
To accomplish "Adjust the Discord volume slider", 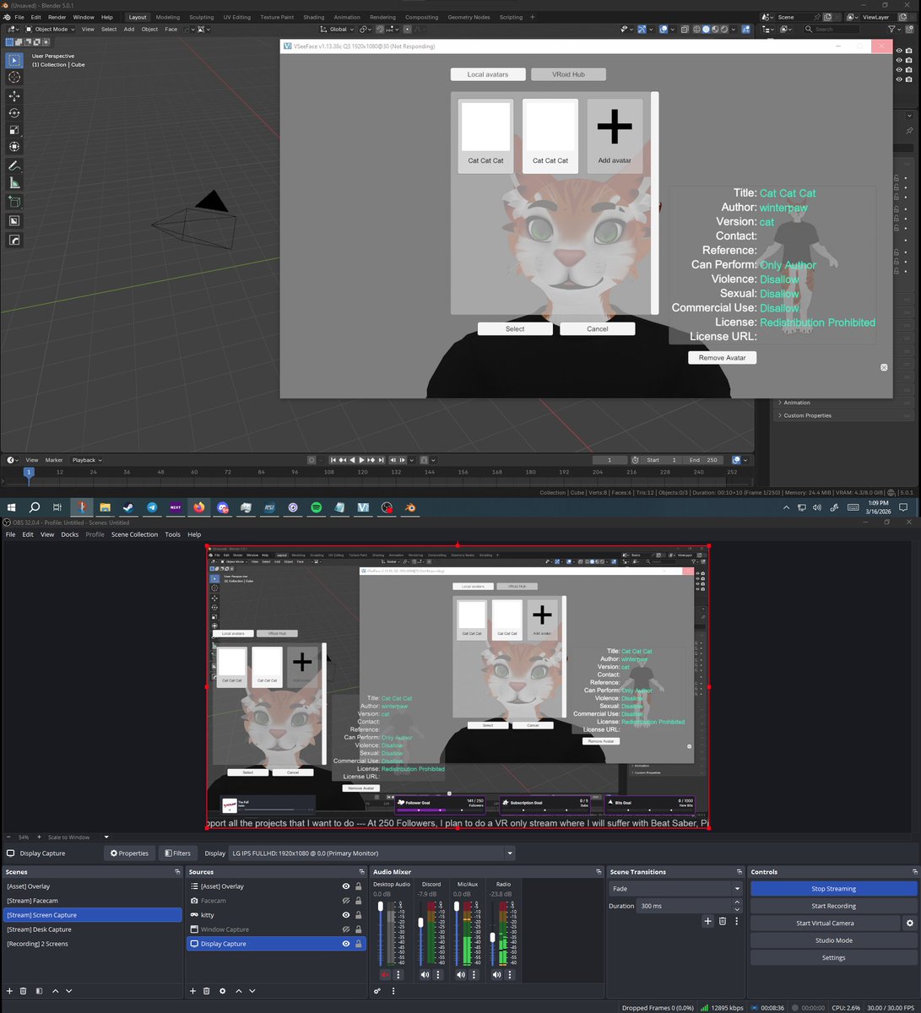I will click(420, 922).
